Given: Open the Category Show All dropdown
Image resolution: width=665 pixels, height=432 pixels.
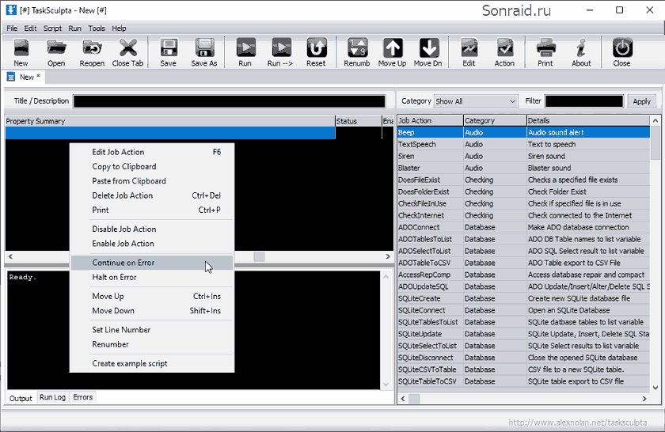Looking at the screenshot, I should [x=476, y=101].
